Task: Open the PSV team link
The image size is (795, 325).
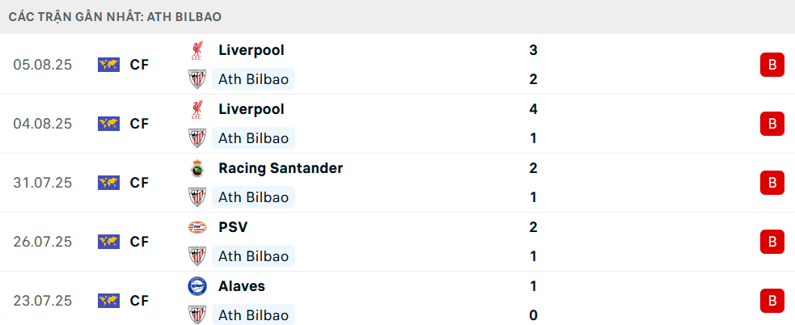Action: point(233,227)
